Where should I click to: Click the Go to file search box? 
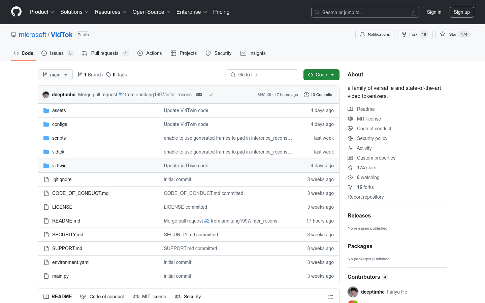coord(262,75)
